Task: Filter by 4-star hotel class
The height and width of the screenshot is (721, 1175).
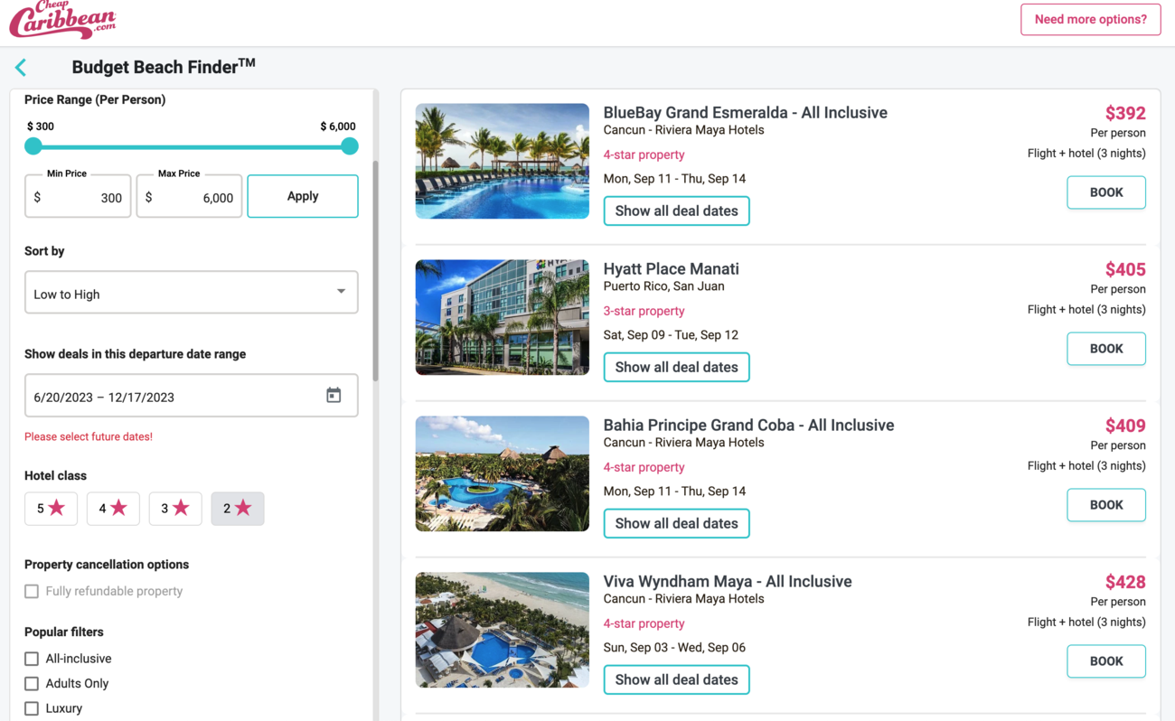Action: coord(113,509)
